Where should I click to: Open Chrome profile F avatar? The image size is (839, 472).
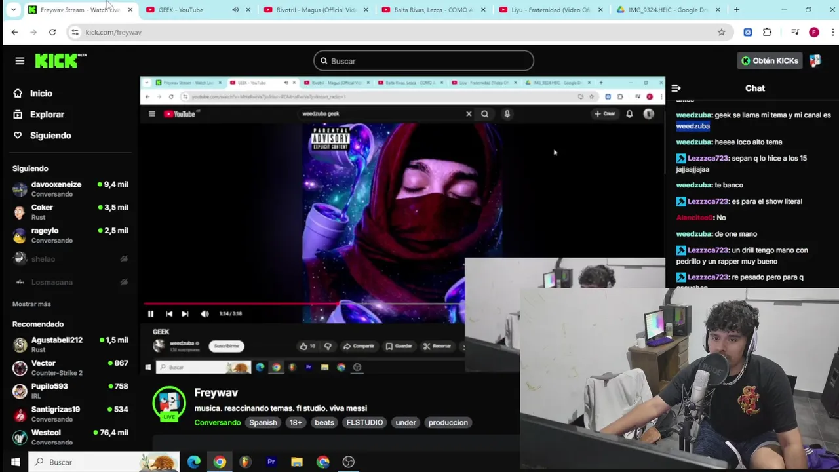(814, 32)
